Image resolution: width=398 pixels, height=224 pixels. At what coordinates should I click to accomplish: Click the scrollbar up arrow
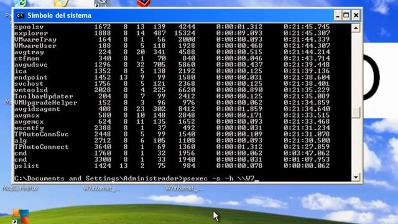click(x=356, y=28)
